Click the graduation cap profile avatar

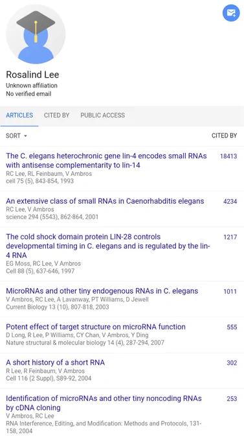(36, 34)
